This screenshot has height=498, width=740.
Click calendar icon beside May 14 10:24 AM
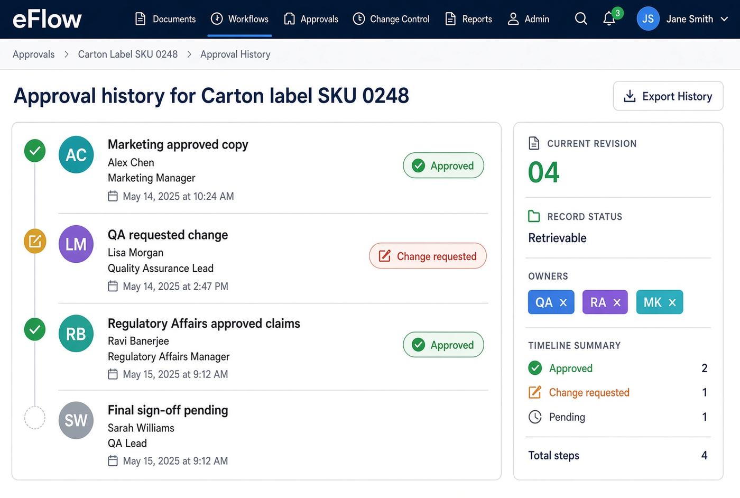click(x=113, y=196)
